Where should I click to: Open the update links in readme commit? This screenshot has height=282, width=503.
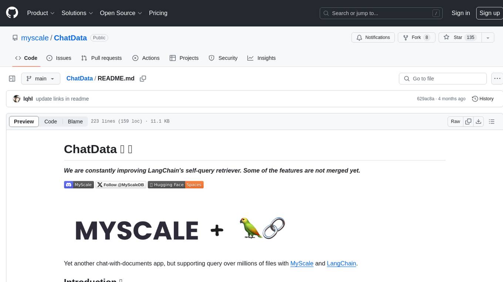tap(62, 99)
